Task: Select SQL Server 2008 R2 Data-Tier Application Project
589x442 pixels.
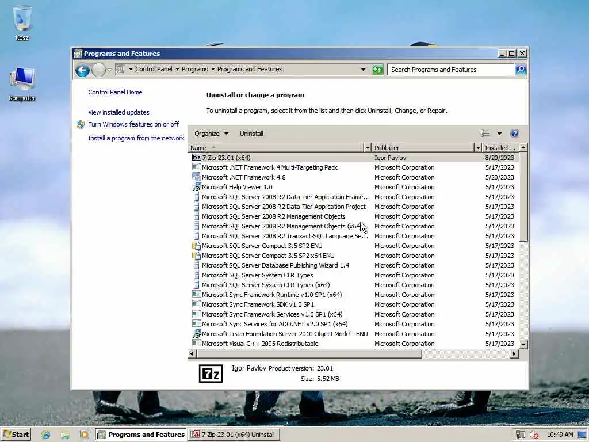Action: coord(284,207)
